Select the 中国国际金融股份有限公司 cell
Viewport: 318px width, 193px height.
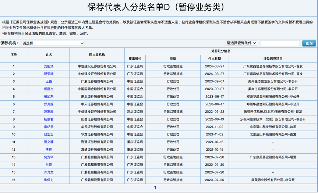coord(97,89)
